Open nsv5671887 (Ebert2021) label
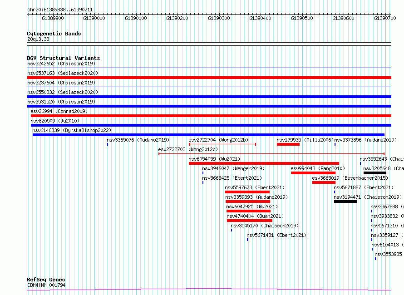The image size is (404, 295). [364, 187]
